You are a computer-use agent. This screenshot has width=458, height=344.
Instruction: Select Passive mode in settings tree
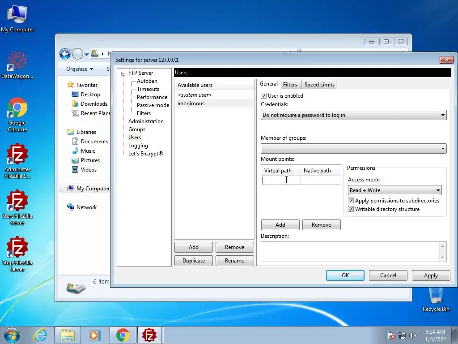pos(153,105)
